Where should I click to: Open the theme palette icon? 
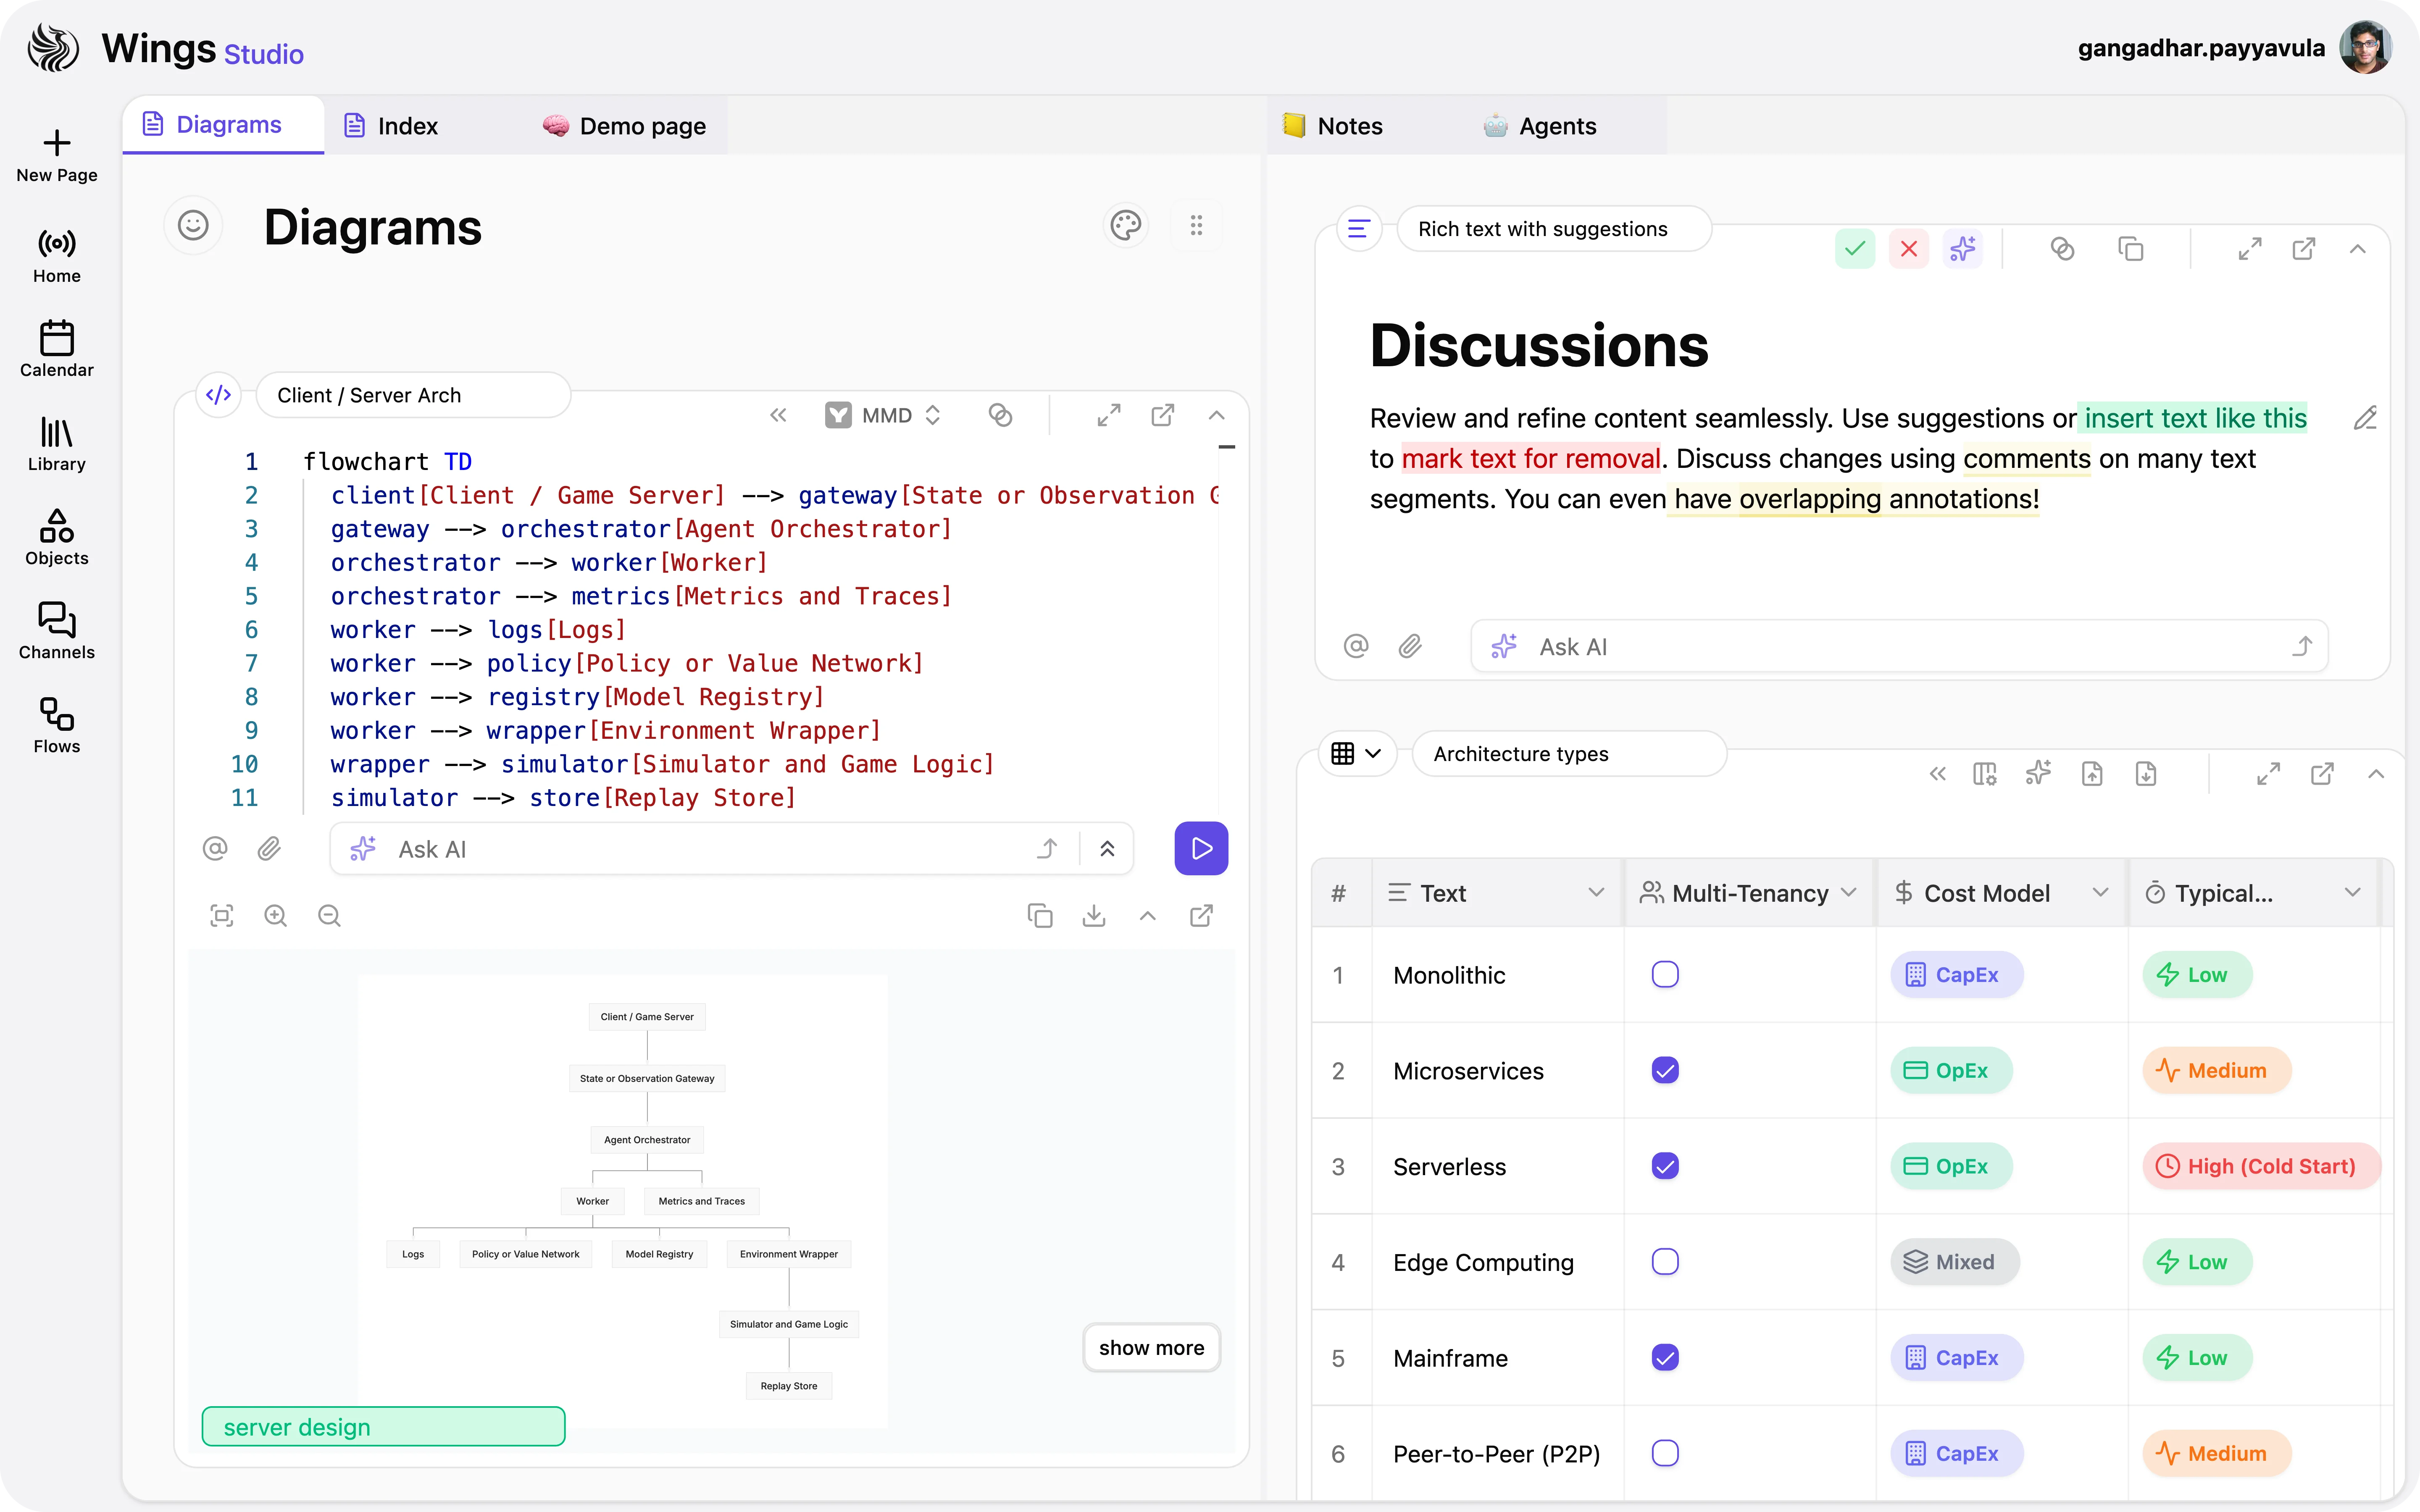(x=1126, y=225)
